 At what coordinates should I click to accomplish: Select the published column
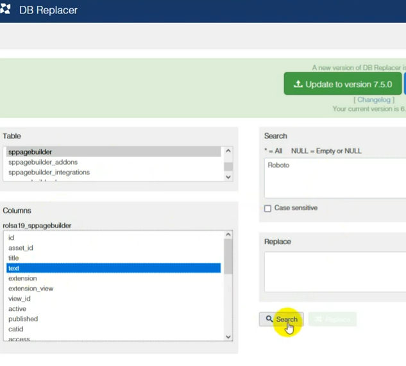[x=23, y=319]
